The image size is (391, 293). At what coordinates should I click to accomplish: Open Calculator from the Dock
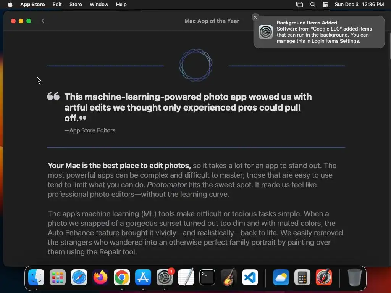tap(302, 277)
